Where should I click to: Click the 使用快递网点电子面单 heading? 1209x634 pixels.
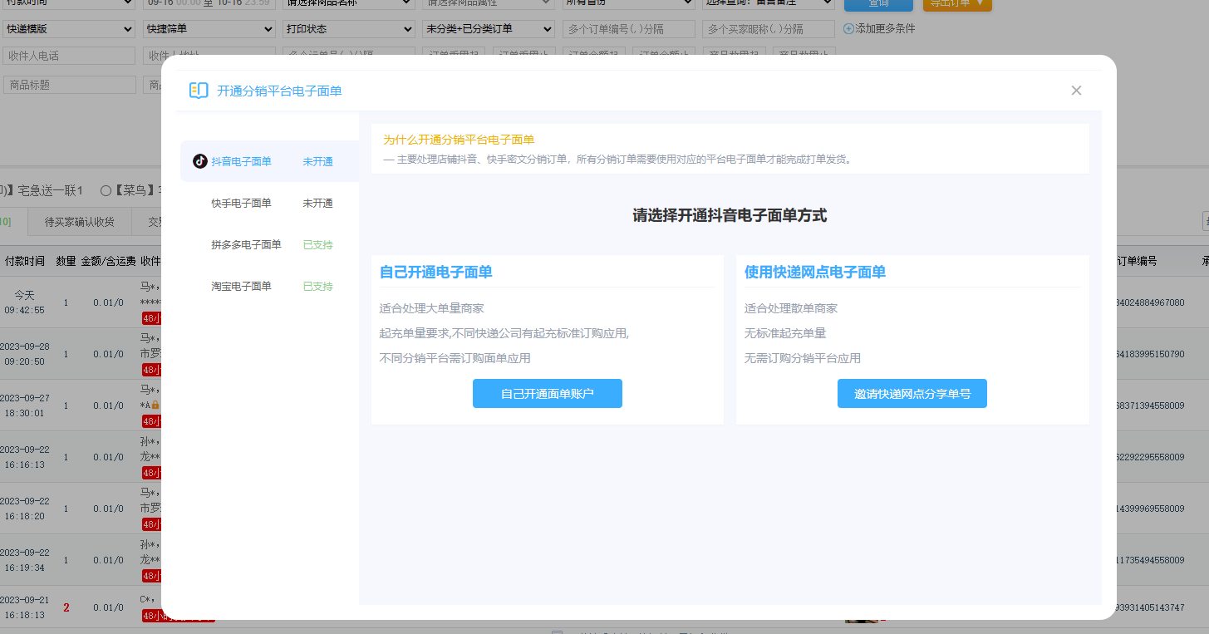[x=815, y=272]
